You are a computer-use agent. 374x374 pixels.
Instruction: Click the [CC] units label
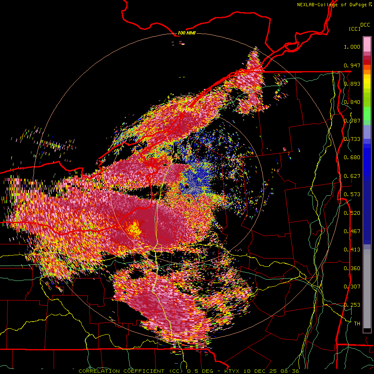point(355,29)
